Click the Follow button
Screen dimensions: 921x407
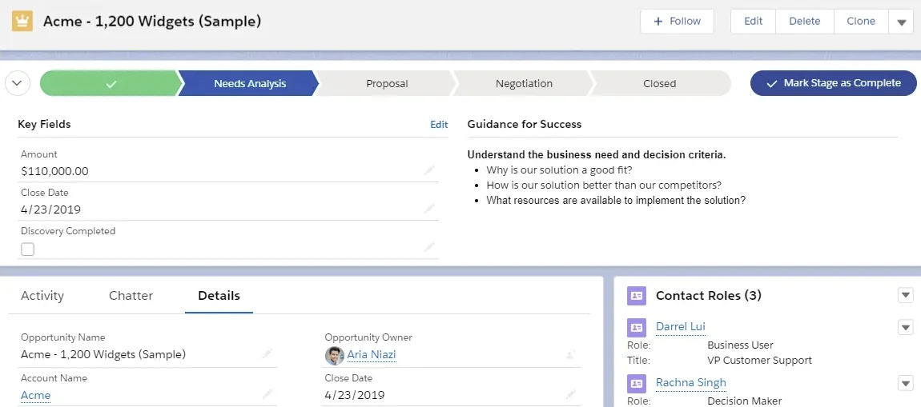coord(678,21)
